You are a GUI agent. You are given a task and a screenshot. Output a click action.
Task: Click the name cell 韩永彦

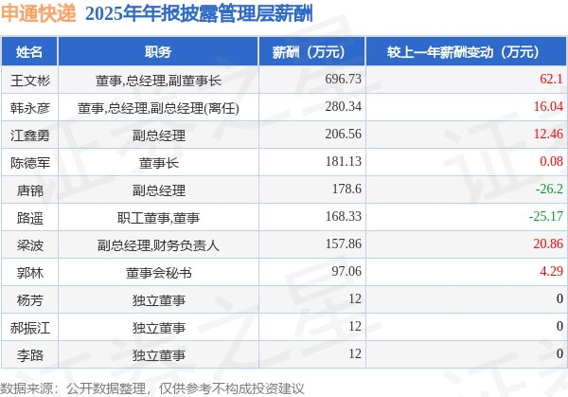(x=30, y=108)
